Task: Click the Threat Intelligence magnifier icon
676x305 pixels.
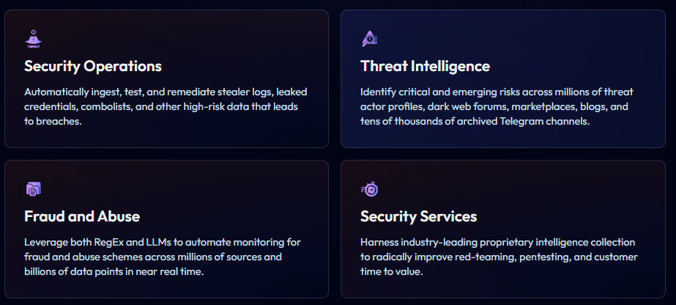Action: click(x=369, y=38)
